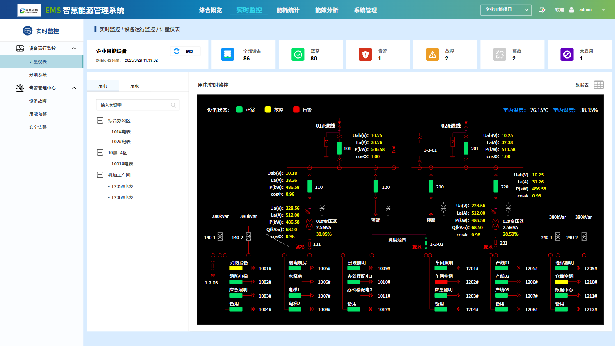Click the 未启用 purple disabled icon
The width and height of the screenshot is (615, 346).
(x=567, y=55)
